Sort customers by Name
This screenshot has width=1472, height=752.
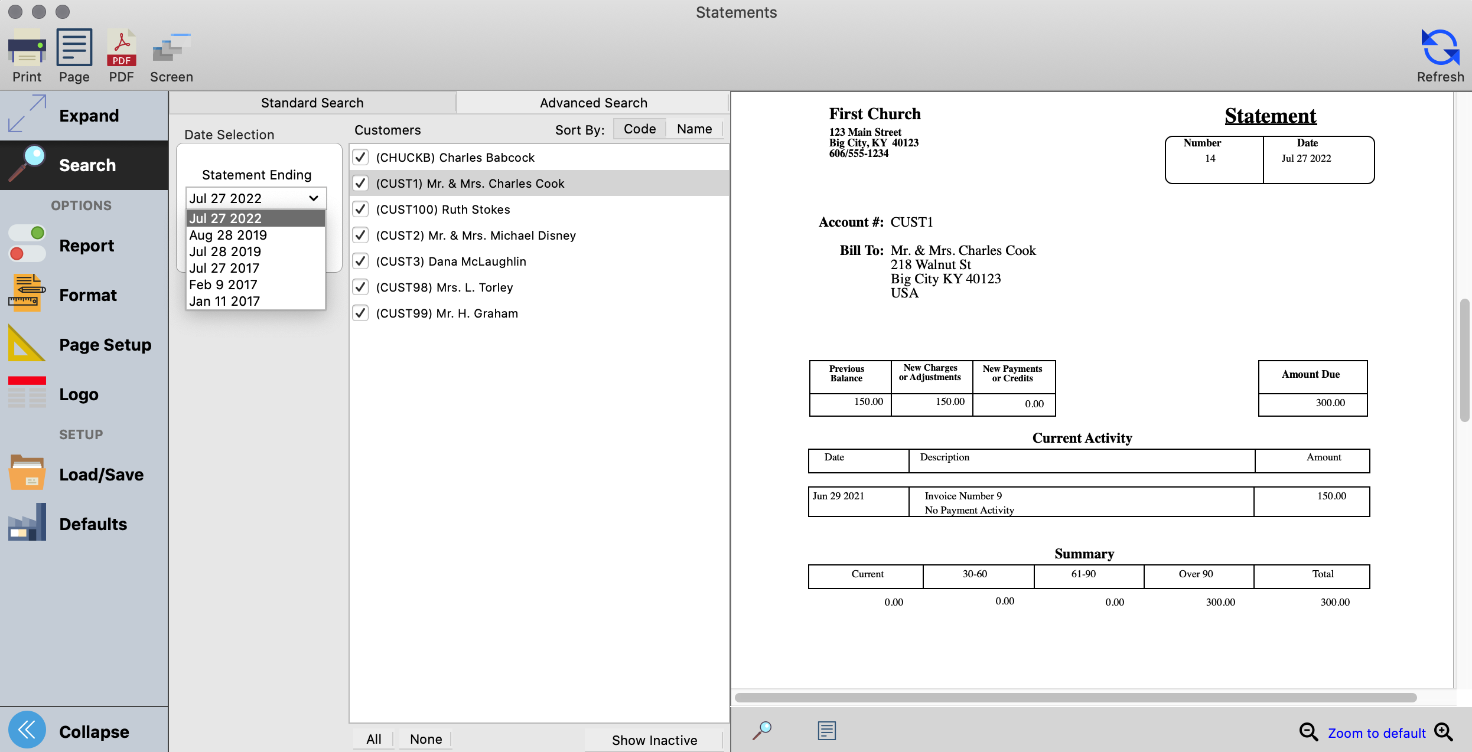(694, 129)
